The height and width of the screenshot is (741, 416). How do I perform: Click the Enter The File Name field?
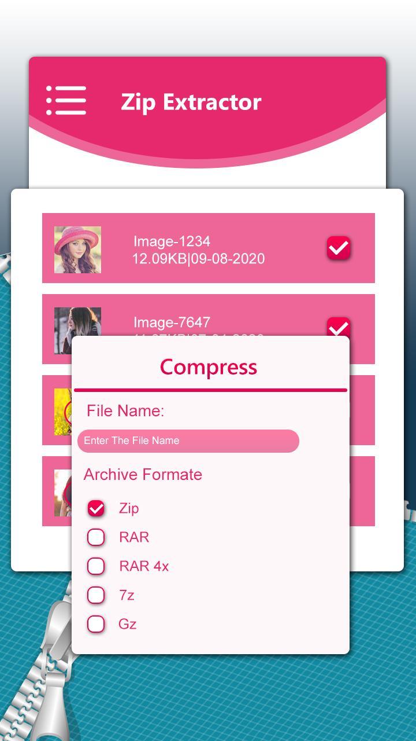click(188, 441)
